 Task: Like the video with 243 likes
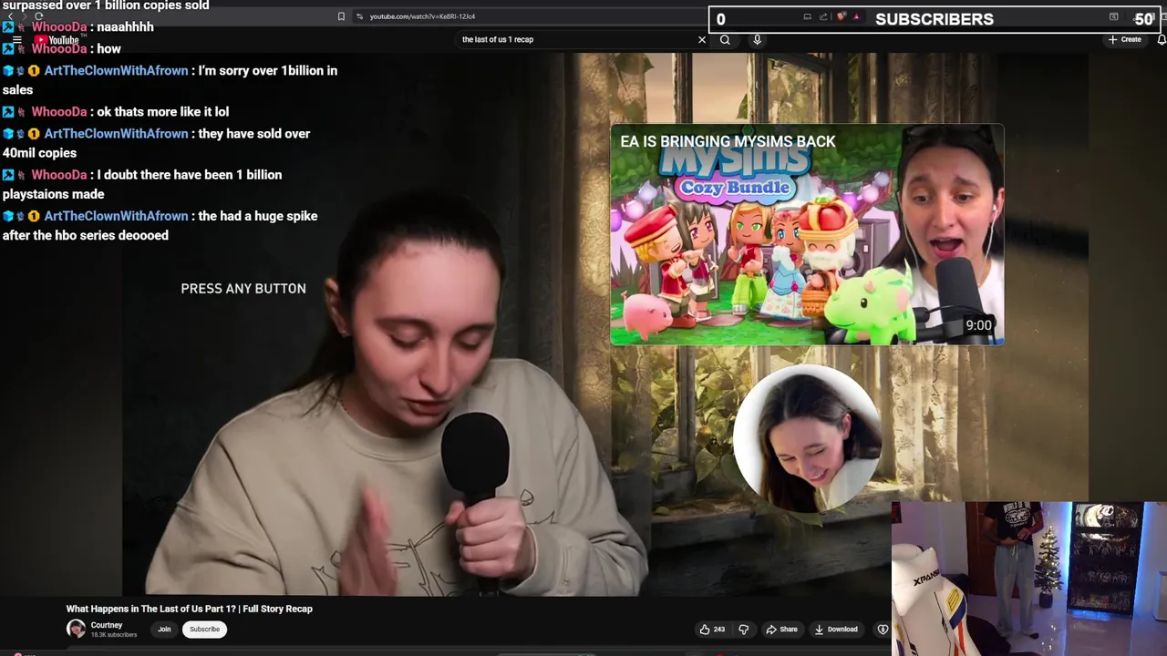tap(712, 629)
